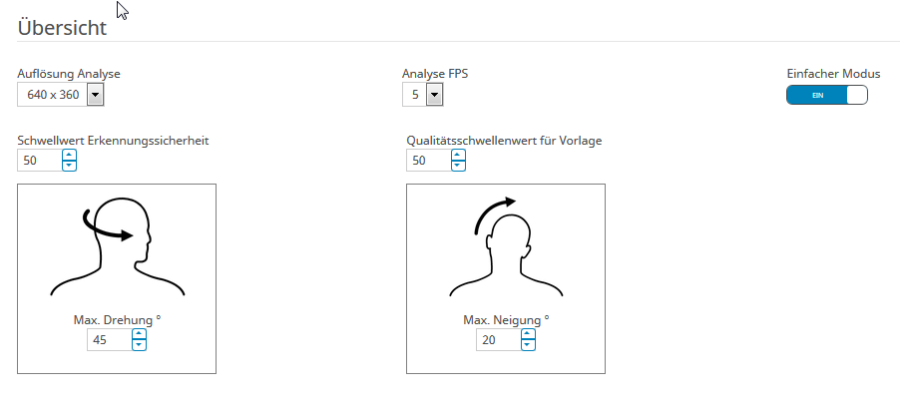This screenshot has width=900, height=410.
Task: Open the Auflösung Analyse dropdown arrow
Action: point(95,95)
